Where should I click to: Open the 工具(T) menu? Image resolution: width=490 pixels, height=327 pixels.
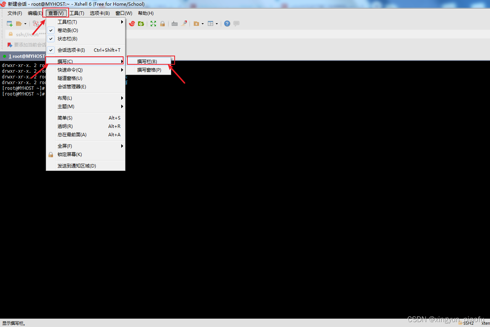77,13
